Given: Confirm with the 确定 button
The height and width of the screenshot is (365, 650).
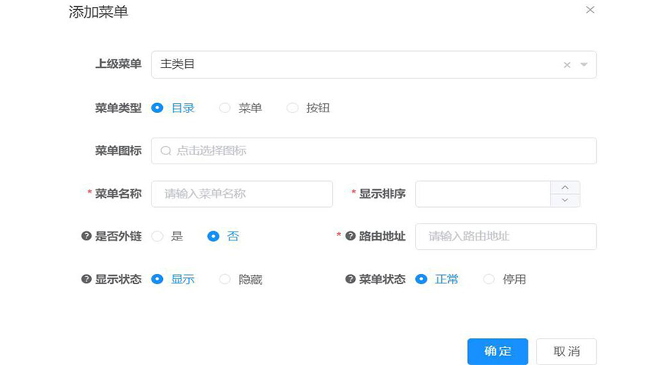Looking at the screenshot, I should pos(498,351).
